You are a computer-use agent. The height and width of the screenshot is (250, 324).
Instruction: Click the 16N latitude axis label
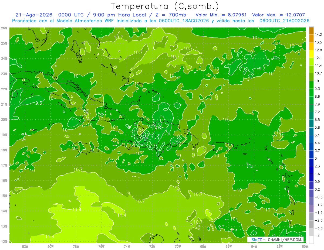coord(4,180)
